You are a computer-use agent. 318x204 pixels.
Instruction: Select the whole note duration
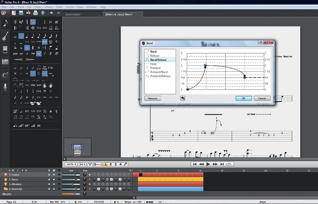pyautogui.click(x=15, y=37)
